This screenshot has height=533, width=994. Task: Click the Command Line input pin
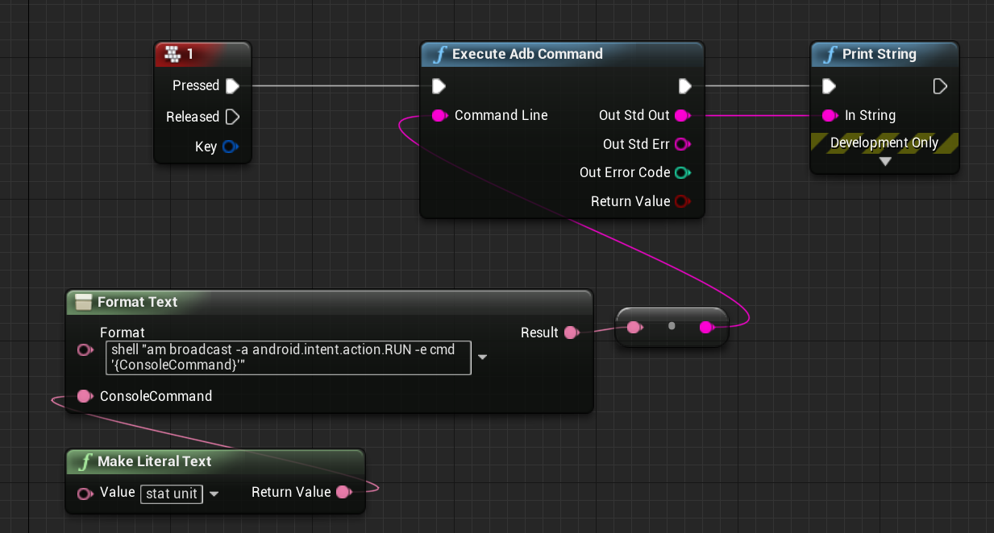click(439, 116)
